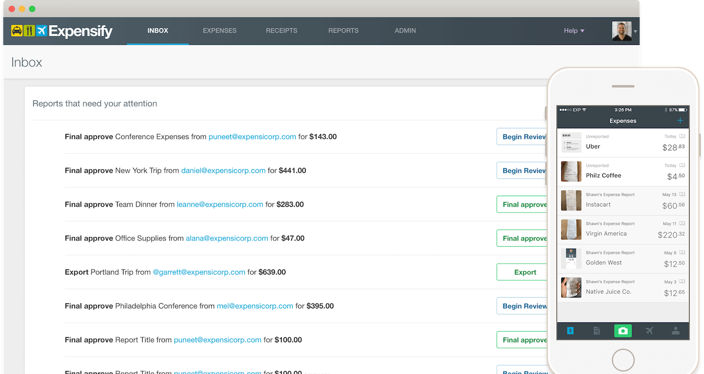Click the Philz Coffee expense name
Viewport: 704px width, 374px height.
(604, 175)
